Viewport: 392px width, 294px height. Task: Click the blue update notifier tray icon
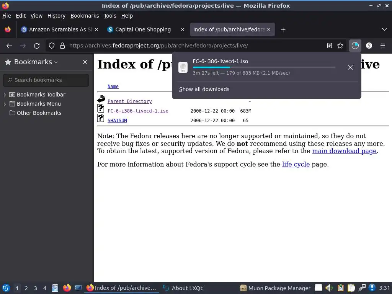pos(372,288)
